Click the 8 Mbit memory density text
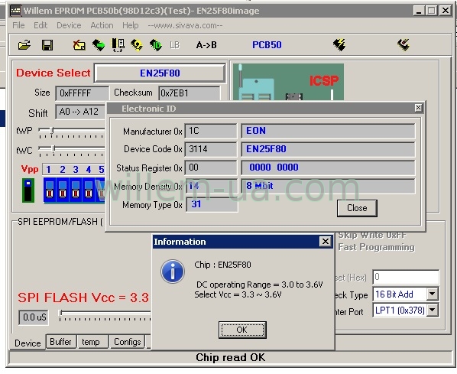Image resolution: width=457 pixels, height=374 pixels. click(x=259, y=186)
